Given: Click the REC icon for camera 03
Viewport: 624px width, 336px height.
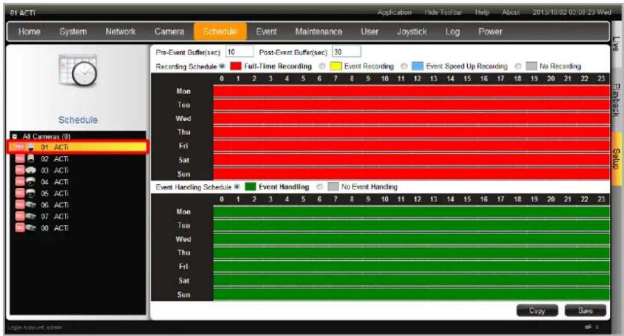Looking at the screenshot, I should coord(19,170).
